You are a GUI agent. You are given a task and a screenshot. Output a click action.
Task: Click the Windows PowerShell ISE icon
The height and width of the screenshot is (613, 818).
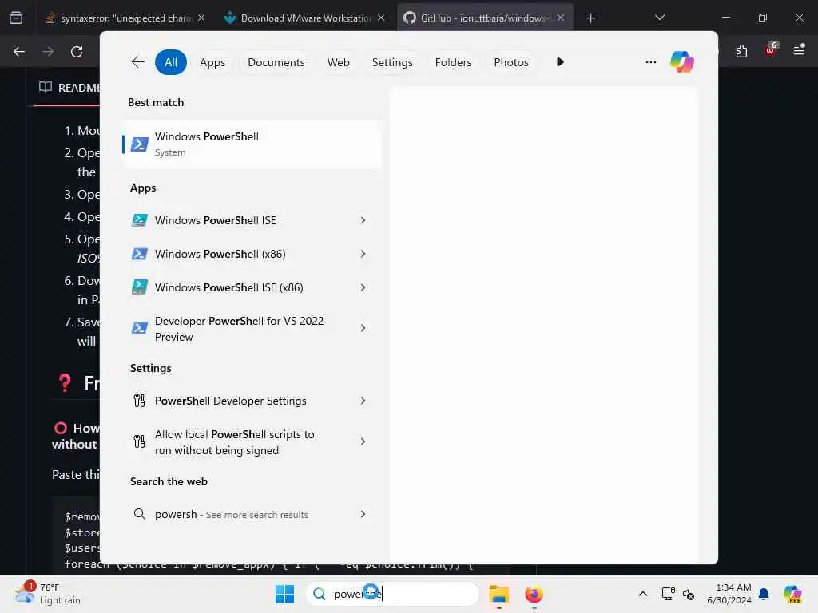coord(139,220)
